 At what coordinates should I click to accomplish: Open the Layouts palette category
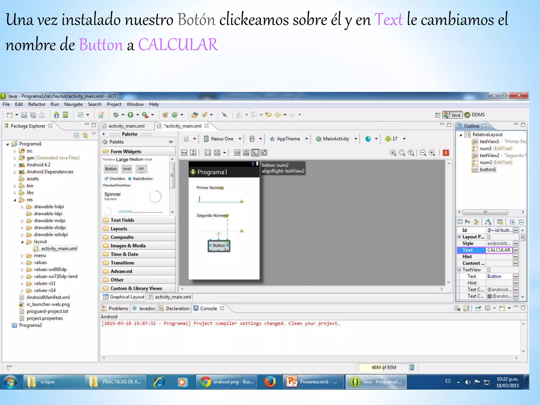click(x=138, y=229)
